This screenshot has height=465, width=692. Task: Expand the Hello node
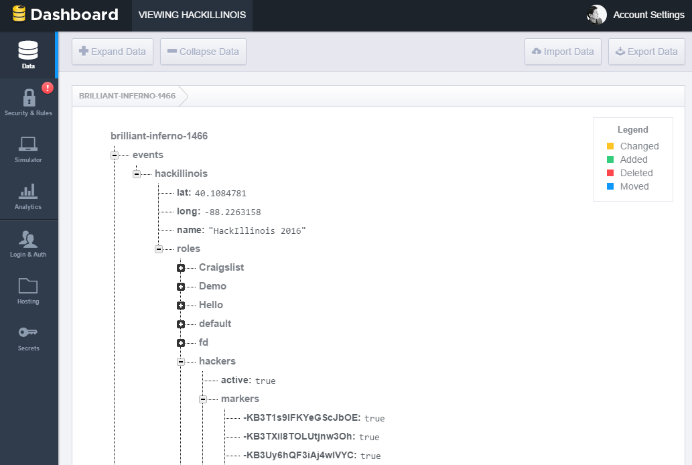180,306
